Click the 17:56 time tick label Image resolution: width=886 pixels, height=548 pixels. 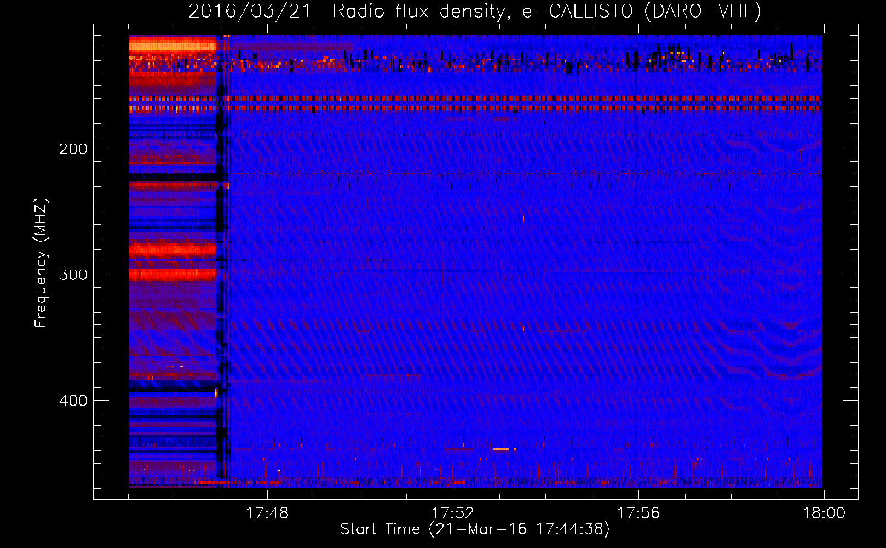(x=638, y=513)
